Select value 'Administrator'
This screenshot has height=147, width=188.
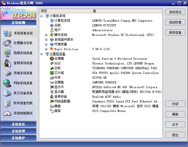pos(102,30)
